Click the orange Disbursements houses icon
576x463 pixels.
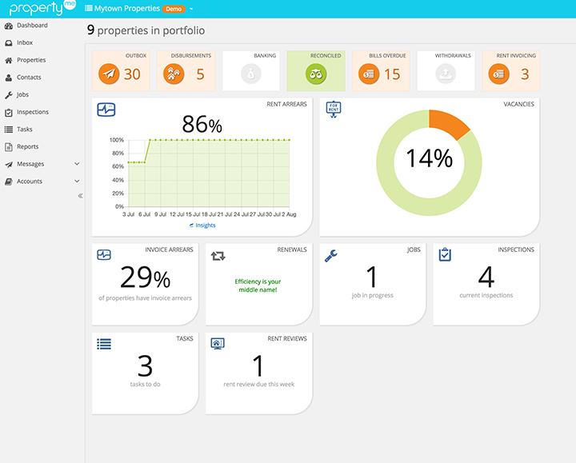pyautogui.click(x=174, y=74)
